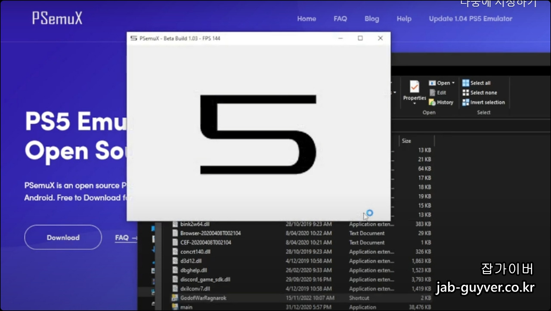Click the FAQ arrow link beside Download
The image size is (551, 311).
(126, 237)
